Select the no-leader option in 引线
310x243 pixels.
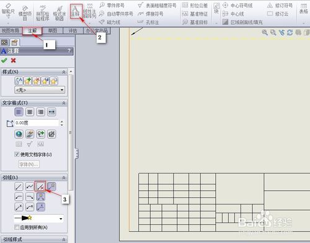coord(40,186)
